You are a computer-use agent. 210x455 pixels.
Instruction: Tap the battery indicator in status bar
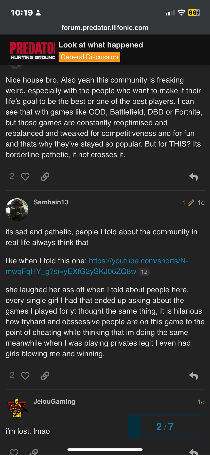194,13
